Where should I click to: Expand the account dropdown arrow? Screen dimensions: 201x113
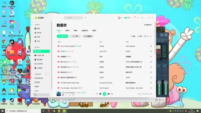131,18
